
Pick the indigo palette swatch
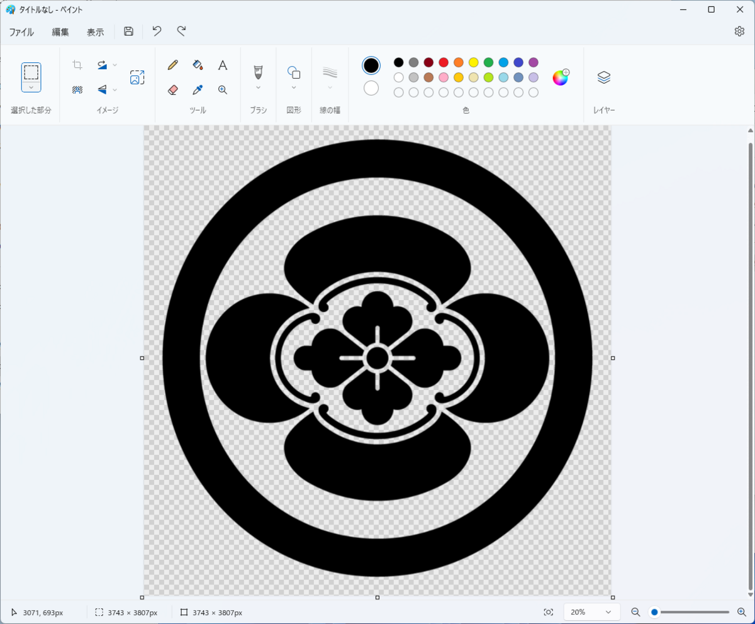[x=518, y=62]
